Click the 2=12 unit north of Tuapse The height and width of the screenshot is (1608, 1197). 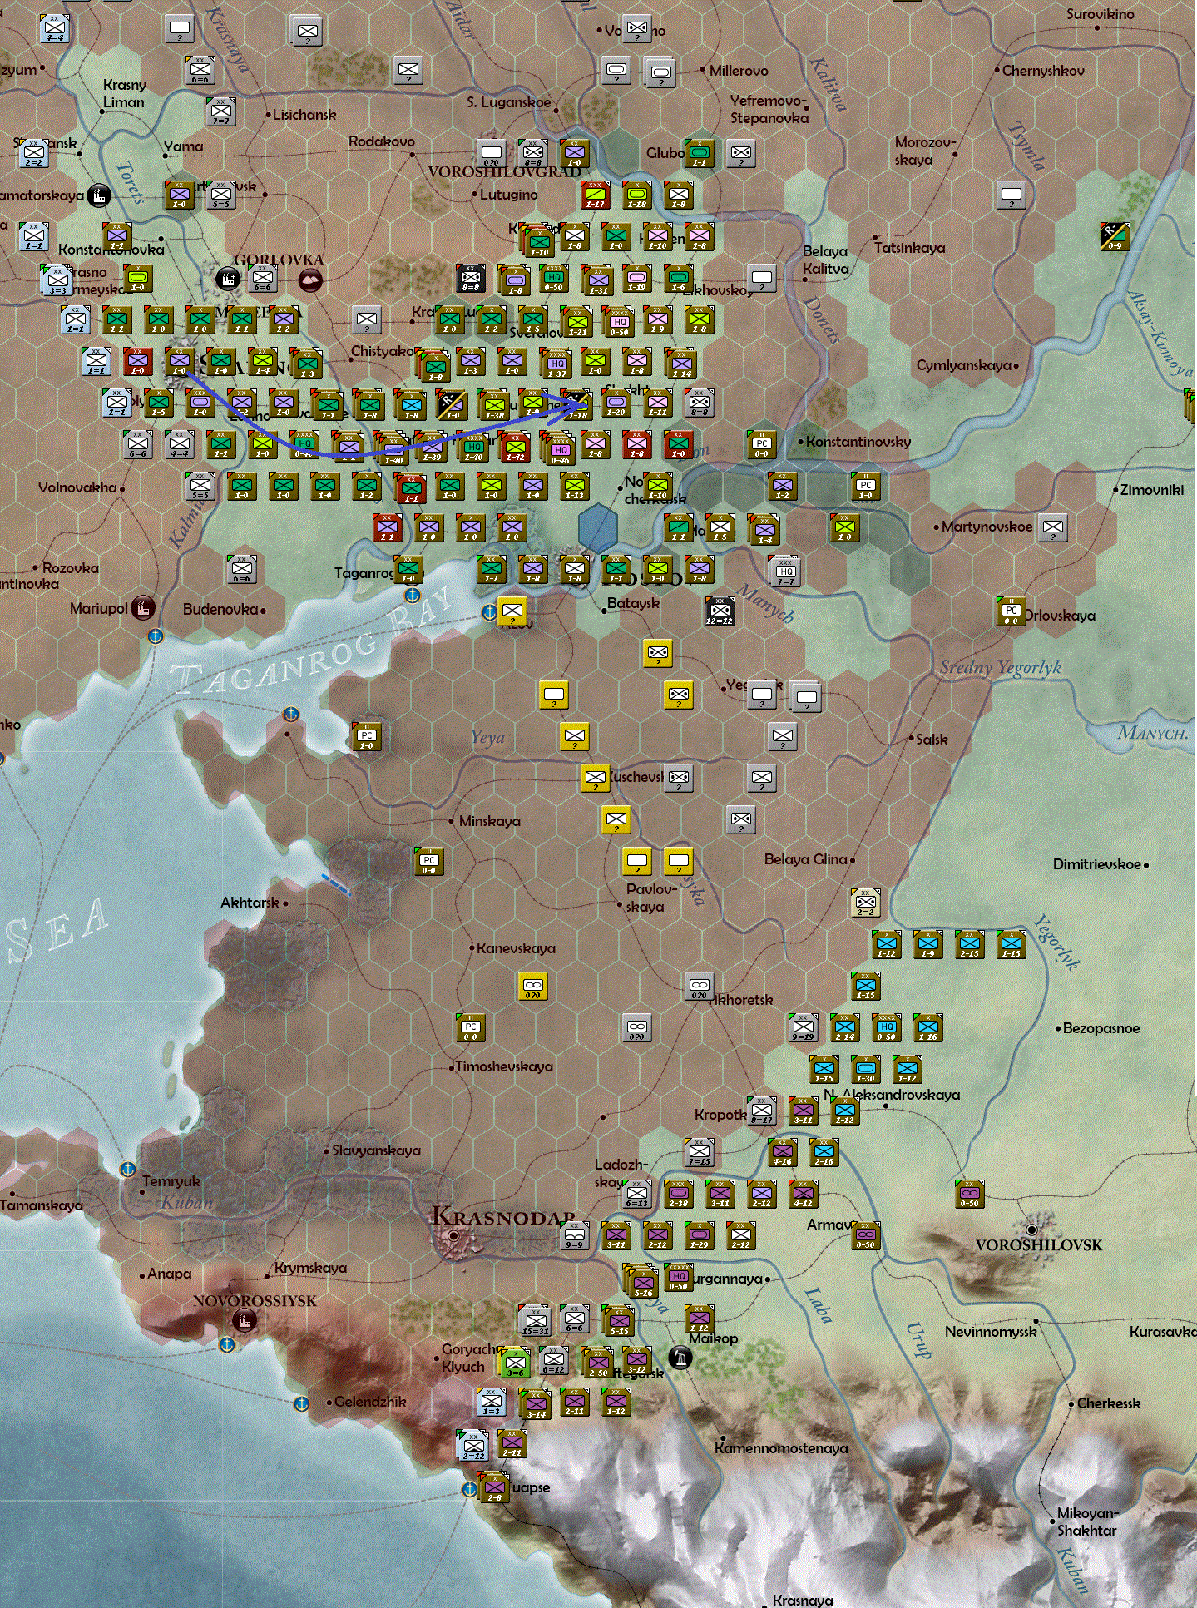(472, 1446)
